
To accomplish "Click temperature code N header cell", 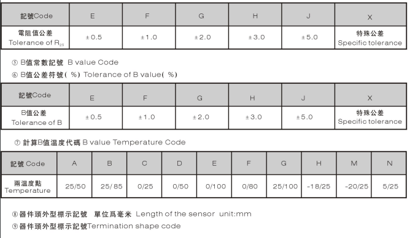I will 389,163.
